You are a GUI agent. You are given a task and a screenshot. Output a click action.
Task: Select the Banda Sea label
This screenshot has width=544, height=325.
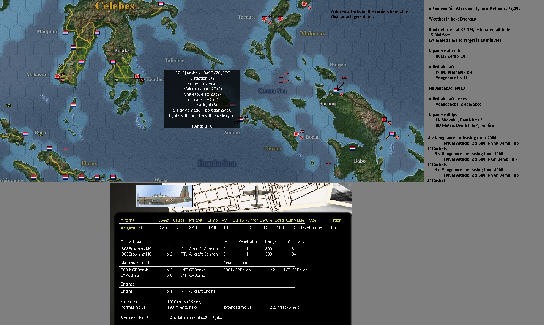(217, 164)
